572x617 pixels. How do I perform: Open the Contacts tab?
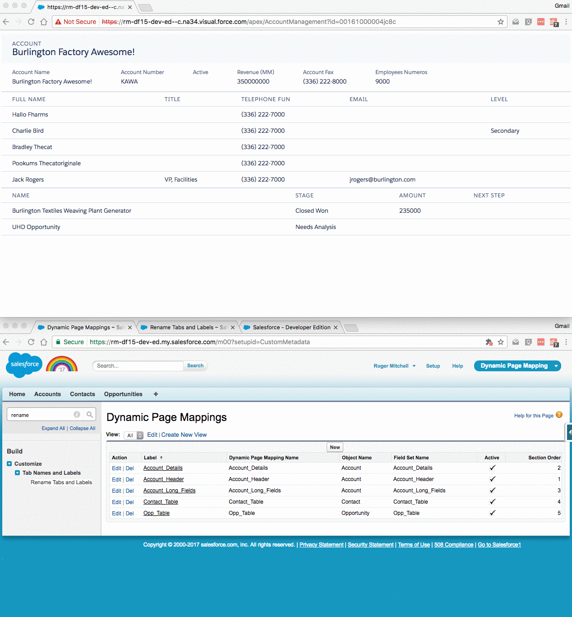[83, 394]
